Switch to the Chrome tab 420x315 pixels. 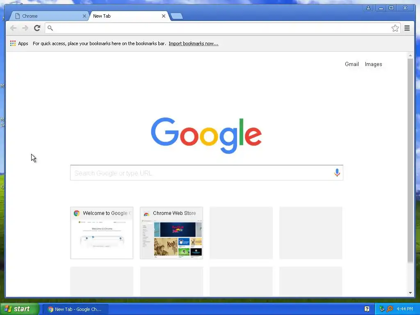click(x=48, y=16)
